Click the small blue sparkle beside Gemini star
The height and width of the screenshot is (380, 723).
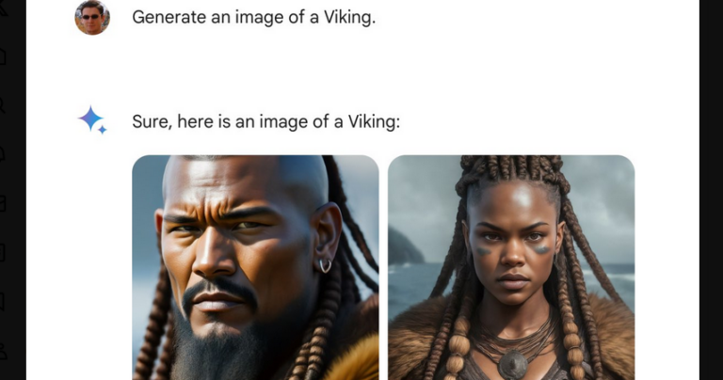[x=103, y=130]
